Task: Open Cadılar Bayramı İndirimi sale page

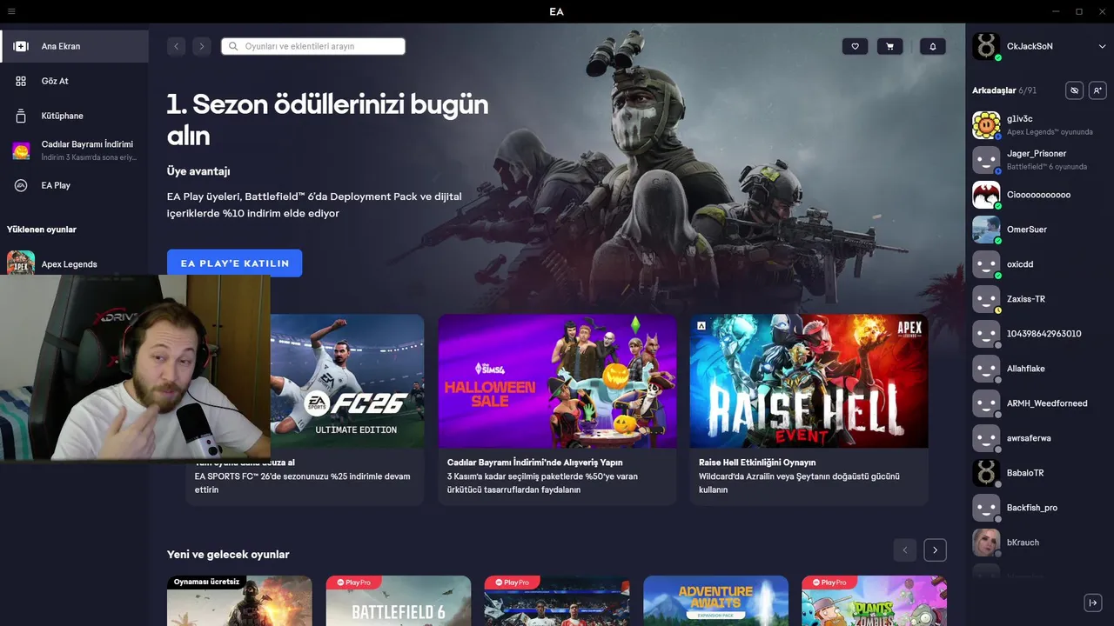Action: tap(74, 150)
